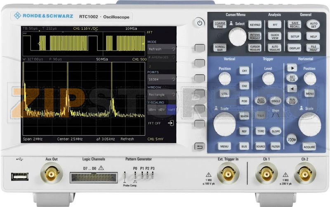330x207 pixels.
Task: Click the Vertical Position knob
Action: 224,79
